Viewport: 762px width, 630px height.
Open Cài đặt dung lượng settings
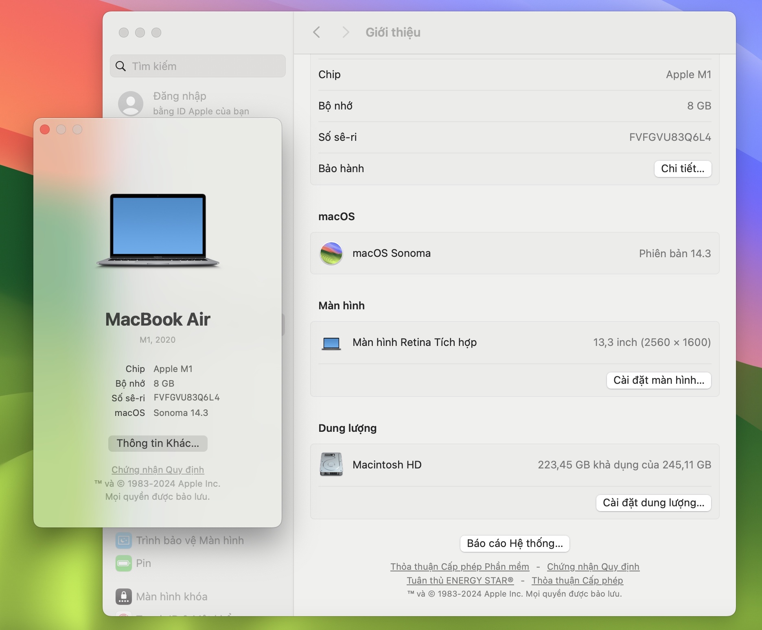653,503
